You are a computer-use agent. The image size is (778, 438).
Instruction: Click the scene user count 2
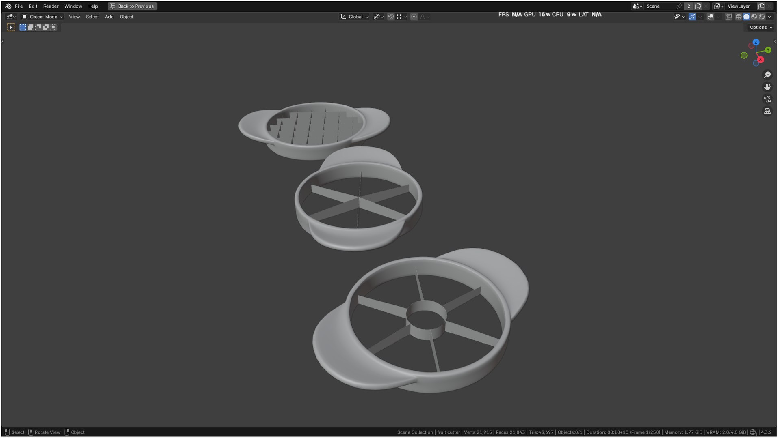pyautogui.click(x=689, y=6)
